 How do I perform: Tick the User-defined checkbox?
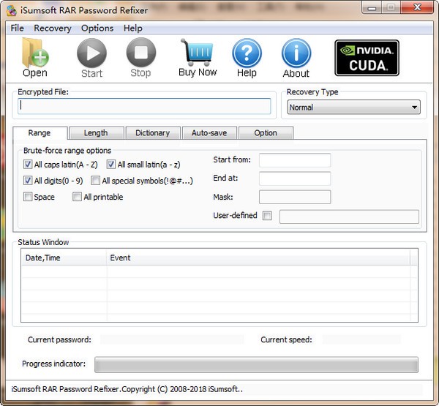(x=267, y=216)
